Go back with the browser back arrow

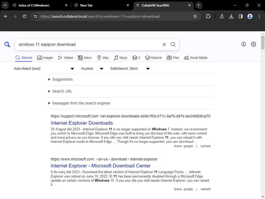coord(6,16)
